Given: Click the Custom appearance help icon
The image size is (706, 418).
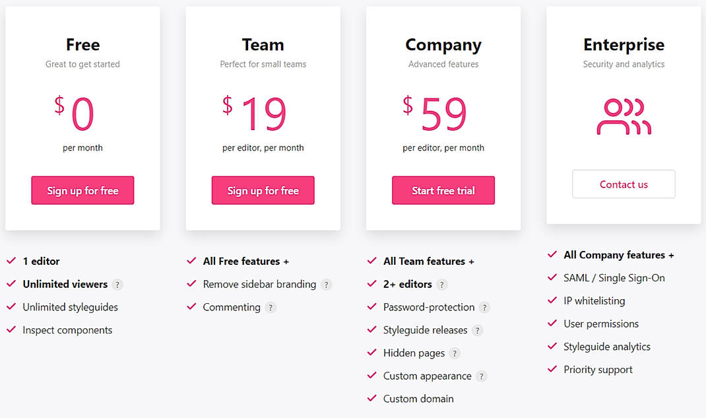Looking at the screenshot, I should pos(482,376).
